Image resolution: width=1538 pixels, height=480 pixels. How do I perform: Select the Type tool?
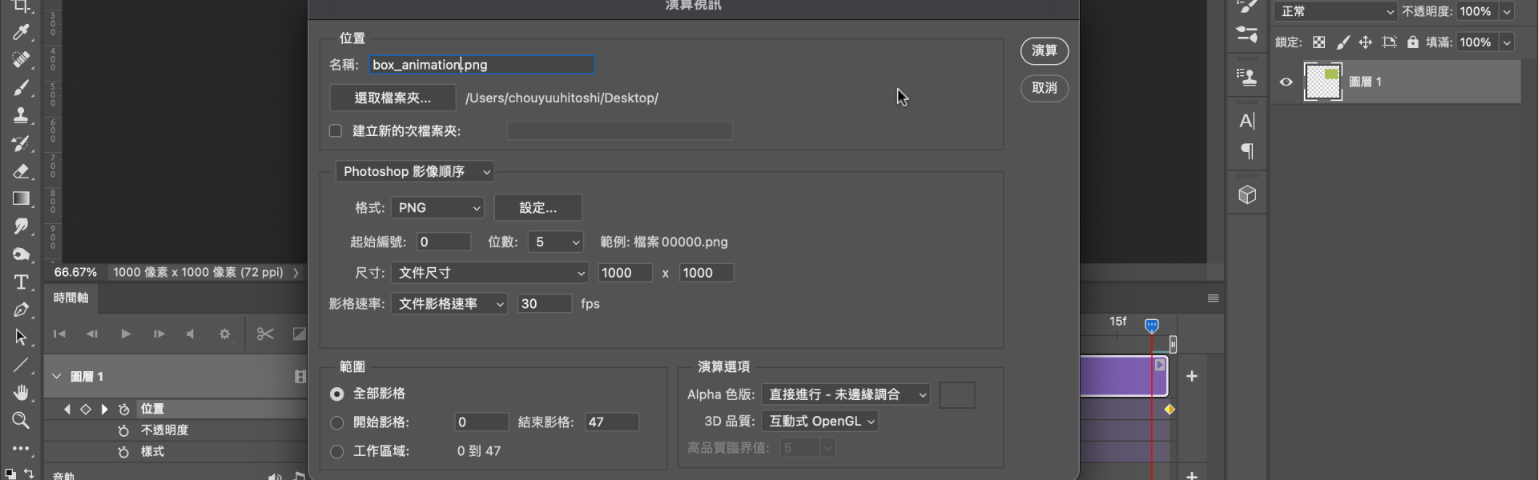(21, 282)
